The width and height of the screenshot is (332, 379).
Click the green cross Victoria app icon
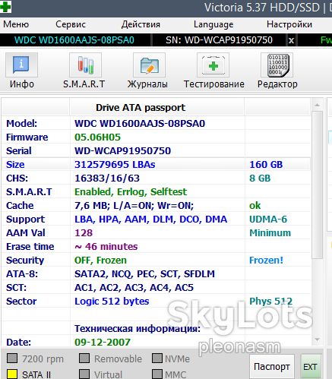pyautogui.click(x=5, y=7)
